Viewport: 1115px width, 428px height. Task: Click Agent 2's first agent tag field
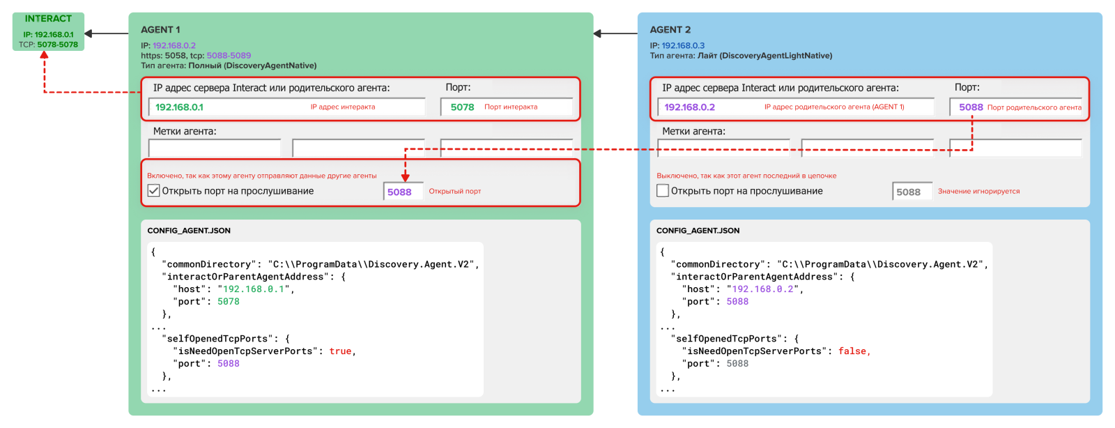click(723, 148)
